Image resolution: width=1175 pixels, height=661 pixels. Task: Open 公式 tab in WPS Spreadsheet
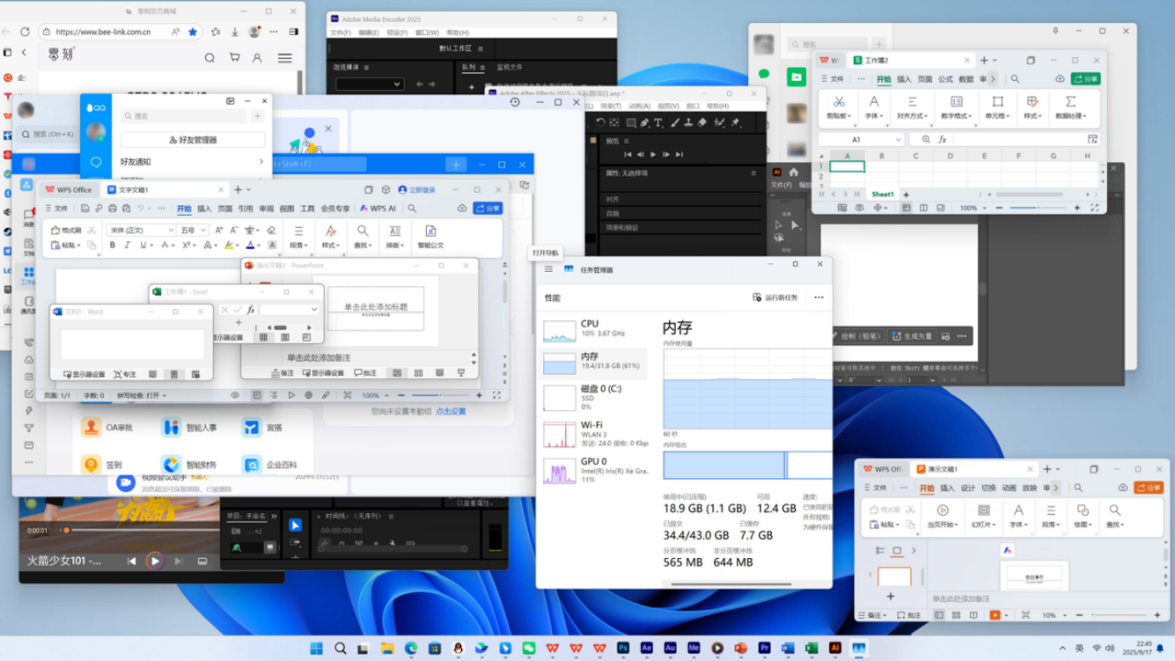[x=945, y=79]
